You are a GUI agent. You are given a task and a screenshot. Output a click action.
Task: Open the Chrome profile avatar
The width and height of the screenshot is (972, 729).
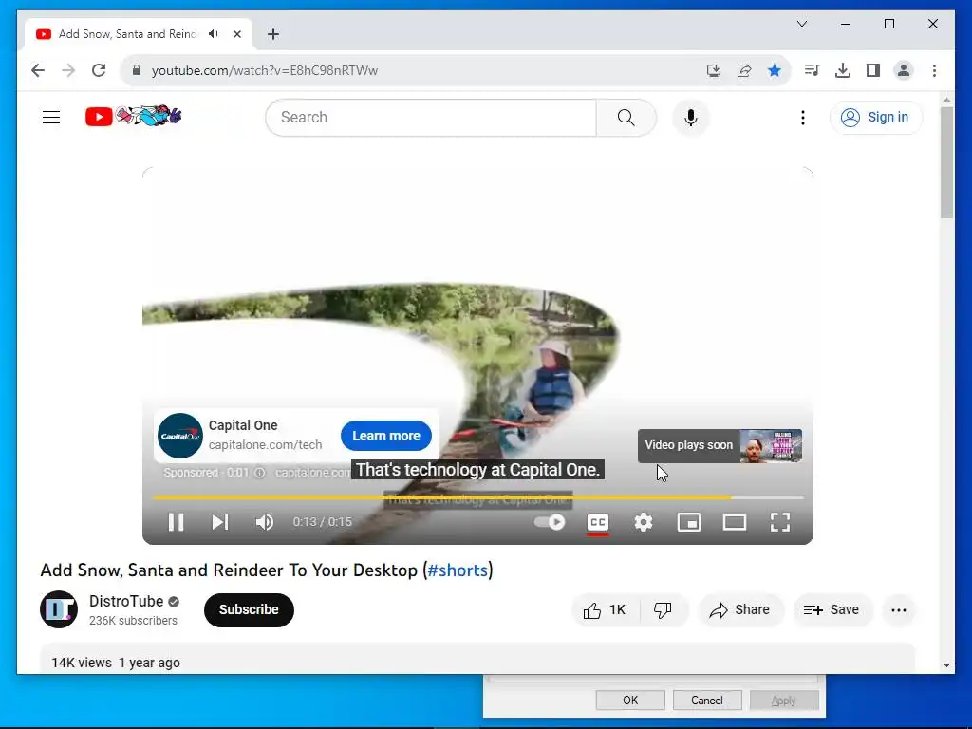904,70
